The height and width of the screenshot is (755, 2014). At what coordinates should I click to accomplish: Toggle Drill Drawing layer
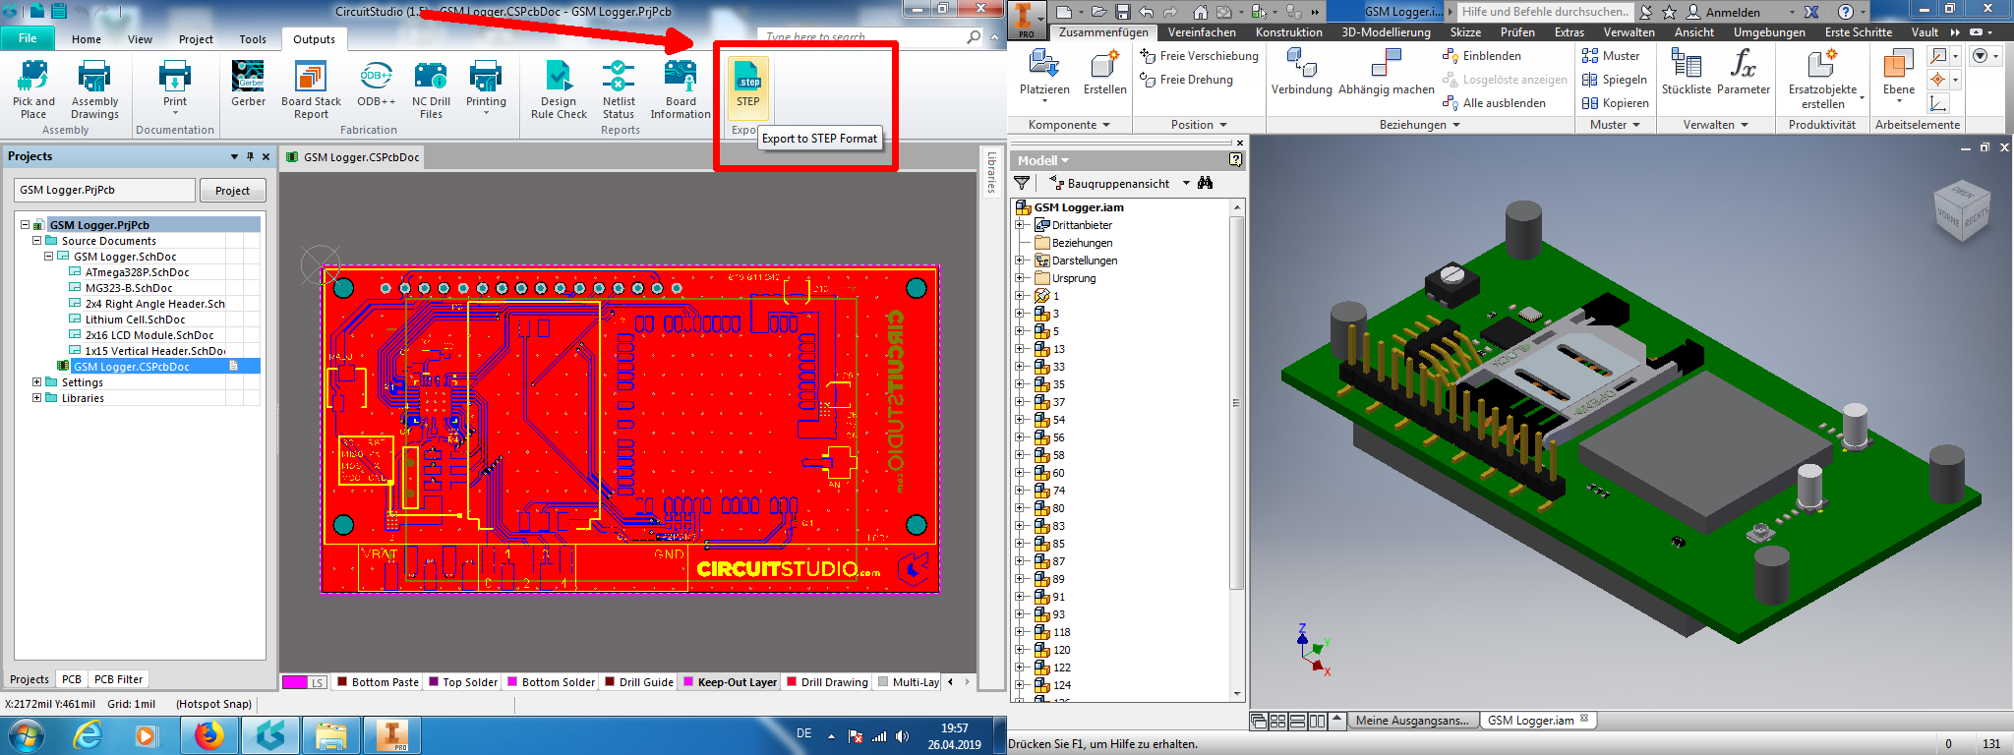click(827, 681)
